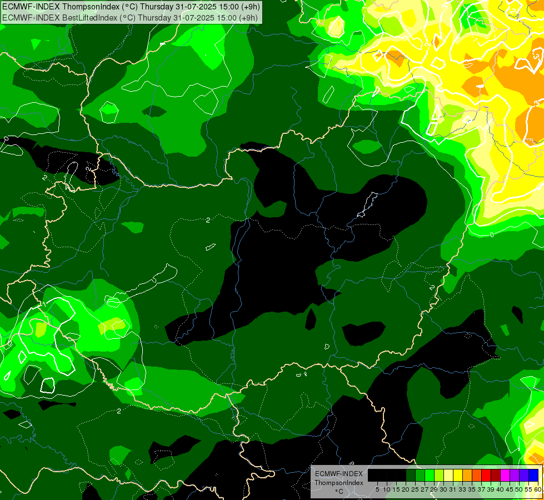
Task: Click the pale yellow 30–31 legend swatch
Action: [x=448, y=475]
